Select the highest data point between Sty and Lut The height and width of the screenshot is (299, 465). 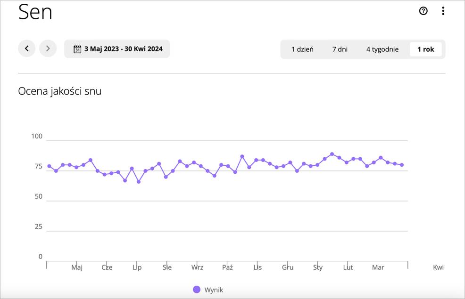332,154
